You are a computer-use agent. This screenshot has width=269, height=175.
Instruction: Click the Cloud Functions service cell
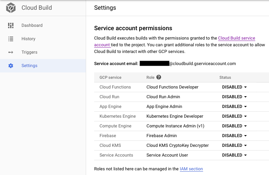(x=115, y=87)
